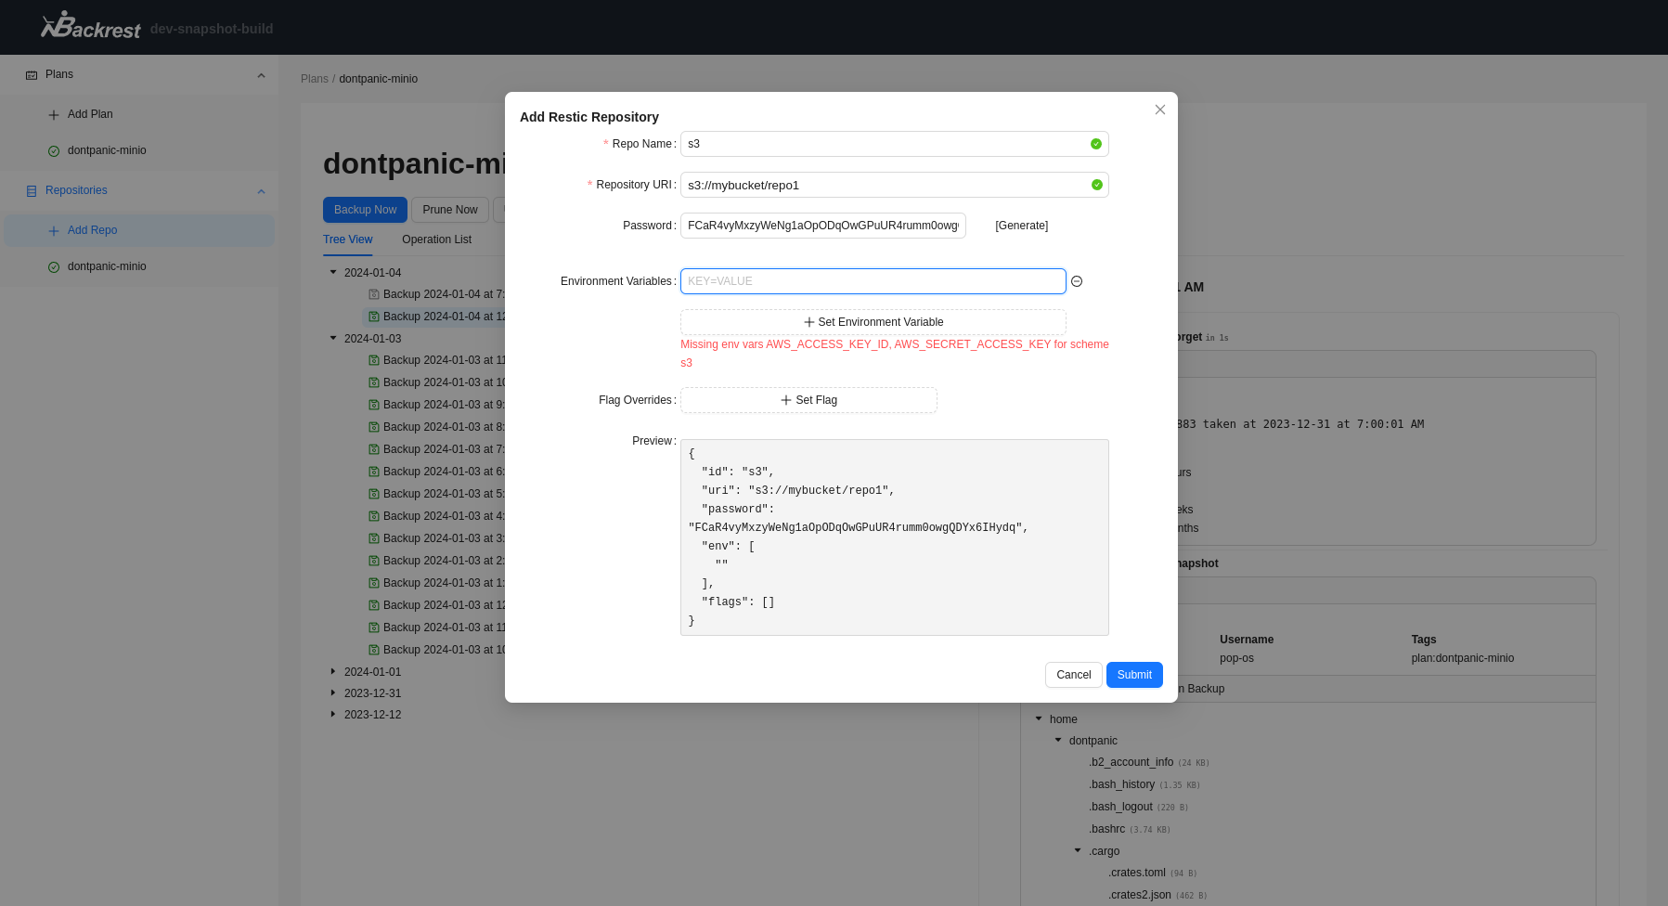1668x906 pixels.
Task: Click plus icon next to Add Plan
Action: click(54, 115)
